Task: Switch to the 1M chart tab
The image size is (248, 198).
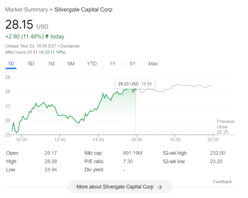Action: pyautogui.click(x=51, y=64)
